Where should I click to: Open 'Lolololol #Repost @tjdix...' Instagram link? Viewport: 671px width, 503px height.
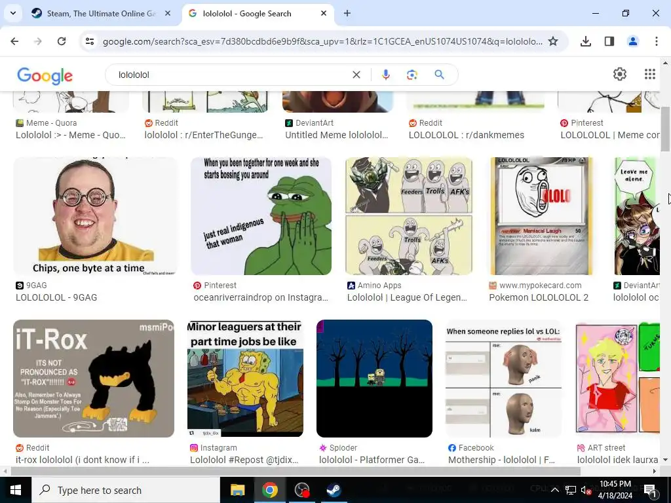point(244,460)
